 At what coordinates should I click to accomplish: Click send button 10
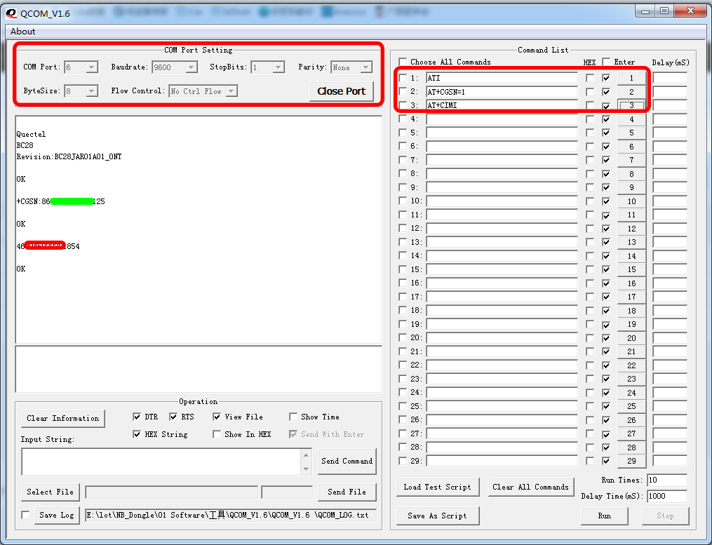[x=631, y=201]
